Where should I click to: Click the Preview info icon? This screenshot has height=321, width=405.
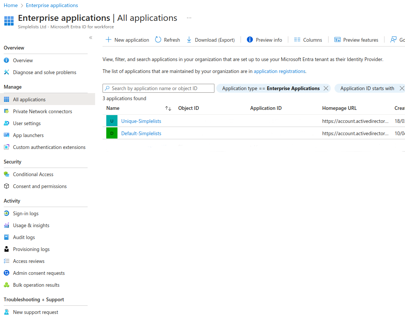(x=250, y=39)
